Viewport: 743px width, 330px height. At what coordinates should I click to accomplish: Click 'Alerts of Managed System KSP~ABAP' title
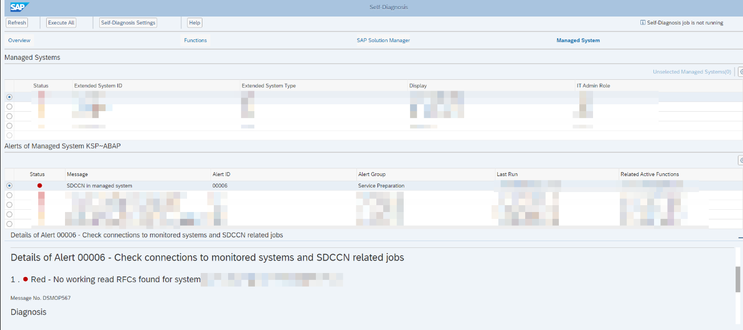pyautogui.click(x=63, y=146)
